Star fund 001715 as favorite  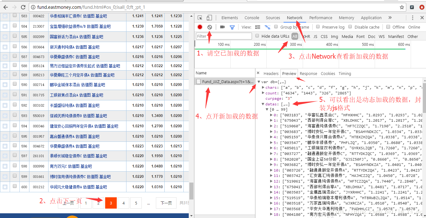tap(5, 95)
